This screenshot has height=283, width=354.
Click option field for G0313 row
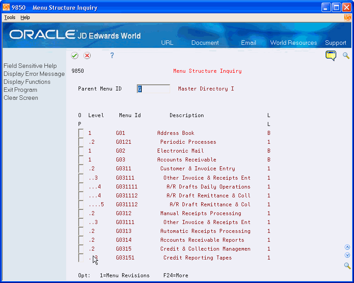click(x=81, y=231)
